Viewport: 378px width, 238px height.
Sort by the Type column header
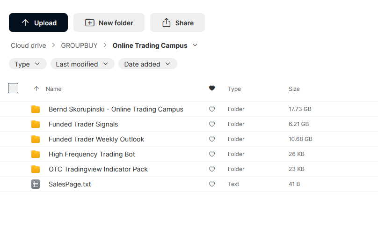tap(234, 89)
